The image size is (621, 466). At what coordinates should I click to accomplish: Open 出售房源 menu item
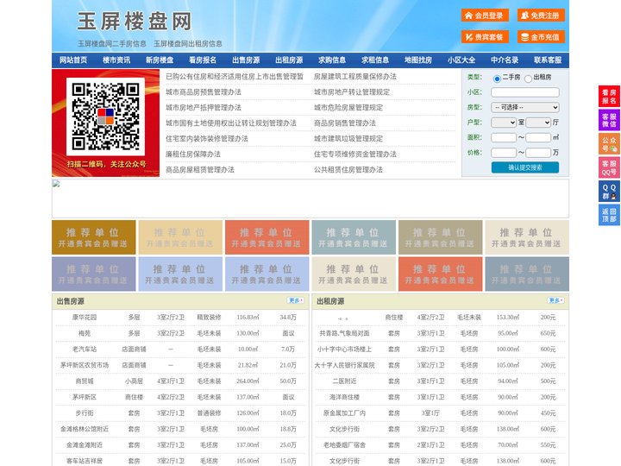coord(246,60)
